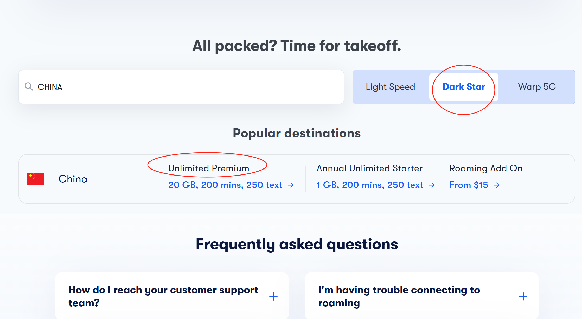Select the Light Speed tab
582x319 pixels.
click(390, 87)
